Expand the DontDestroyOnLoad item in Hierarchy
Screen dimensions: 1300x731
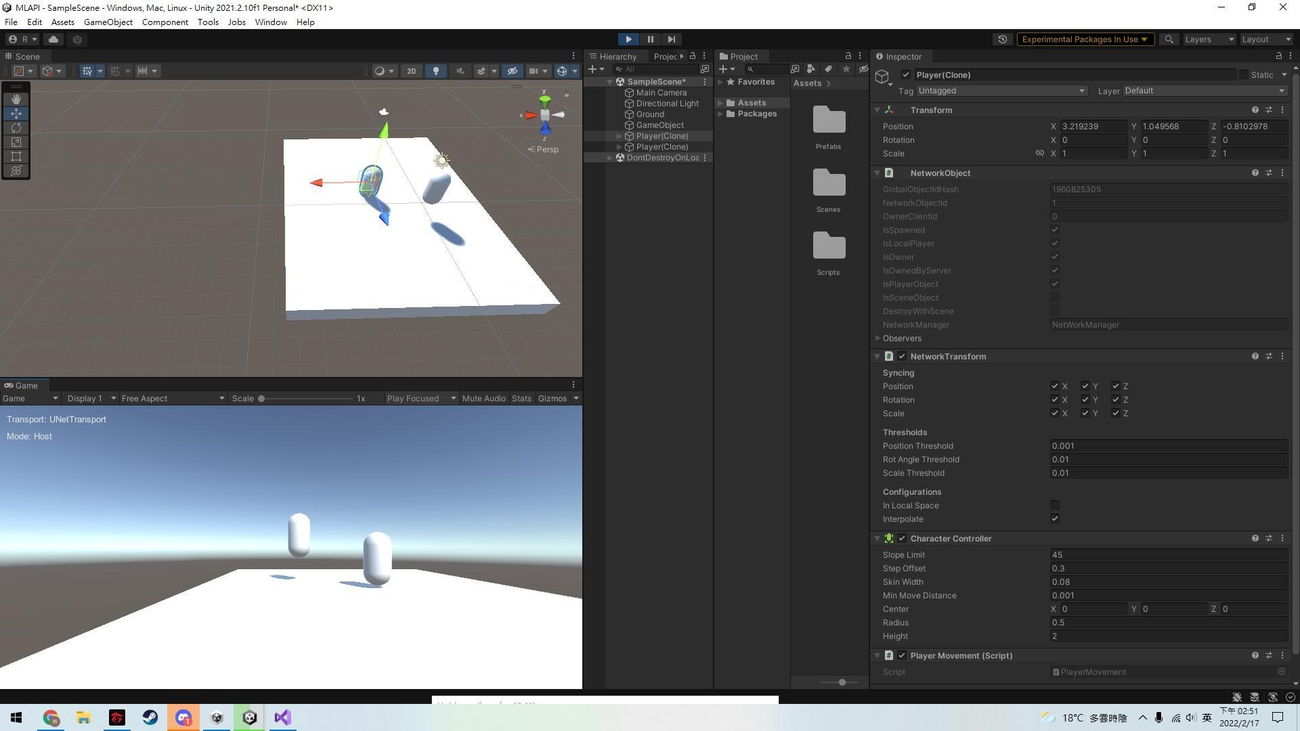click(610, 158)
